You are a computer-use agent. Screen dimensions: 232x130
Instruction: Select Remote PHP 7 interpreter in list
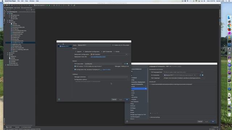tap(65, 46)
